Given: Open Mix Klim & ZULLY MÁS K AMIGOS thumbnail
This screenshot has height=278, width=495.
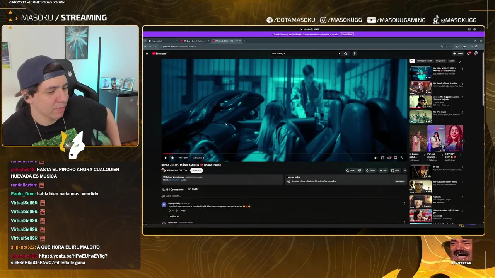Looking at the screenshot, I should pyautogui.click(x=420, y=73).
